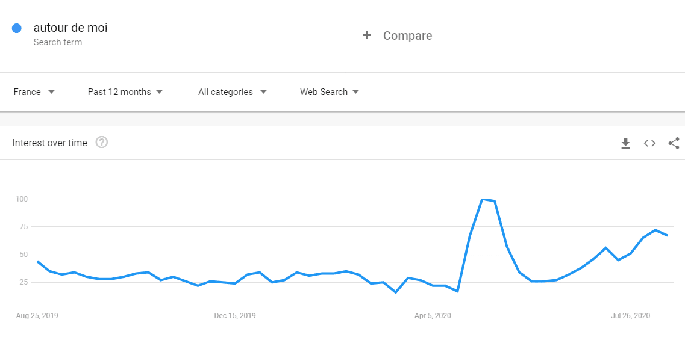Viewport: 685px width, 355px height.
Task: Click the plus icon beside Compare
Action: coord(367,35)
